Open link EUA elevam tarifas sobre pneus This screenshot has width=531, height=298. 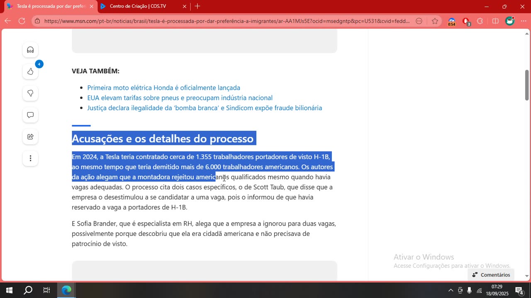[x=180, y=98]
